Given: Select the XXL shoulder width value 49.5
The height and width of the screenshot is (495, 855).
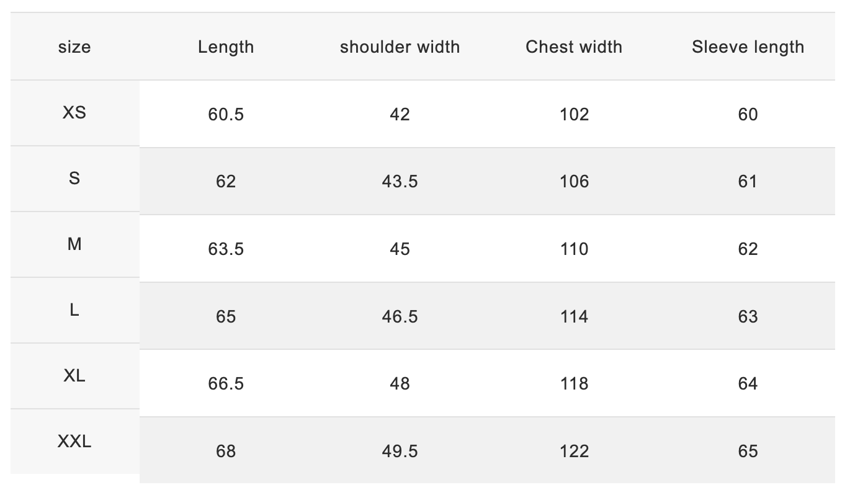Looking at the screenshot, I should click(400, 452).
